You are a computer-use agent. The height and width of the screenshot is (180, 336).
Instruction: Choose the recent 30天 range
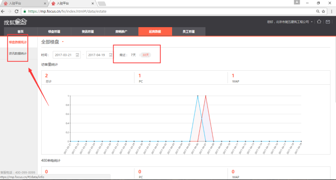click(145, 55)
